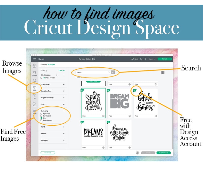Click the New project icon
The image size is (203, 171).
(x=35, y=65)
